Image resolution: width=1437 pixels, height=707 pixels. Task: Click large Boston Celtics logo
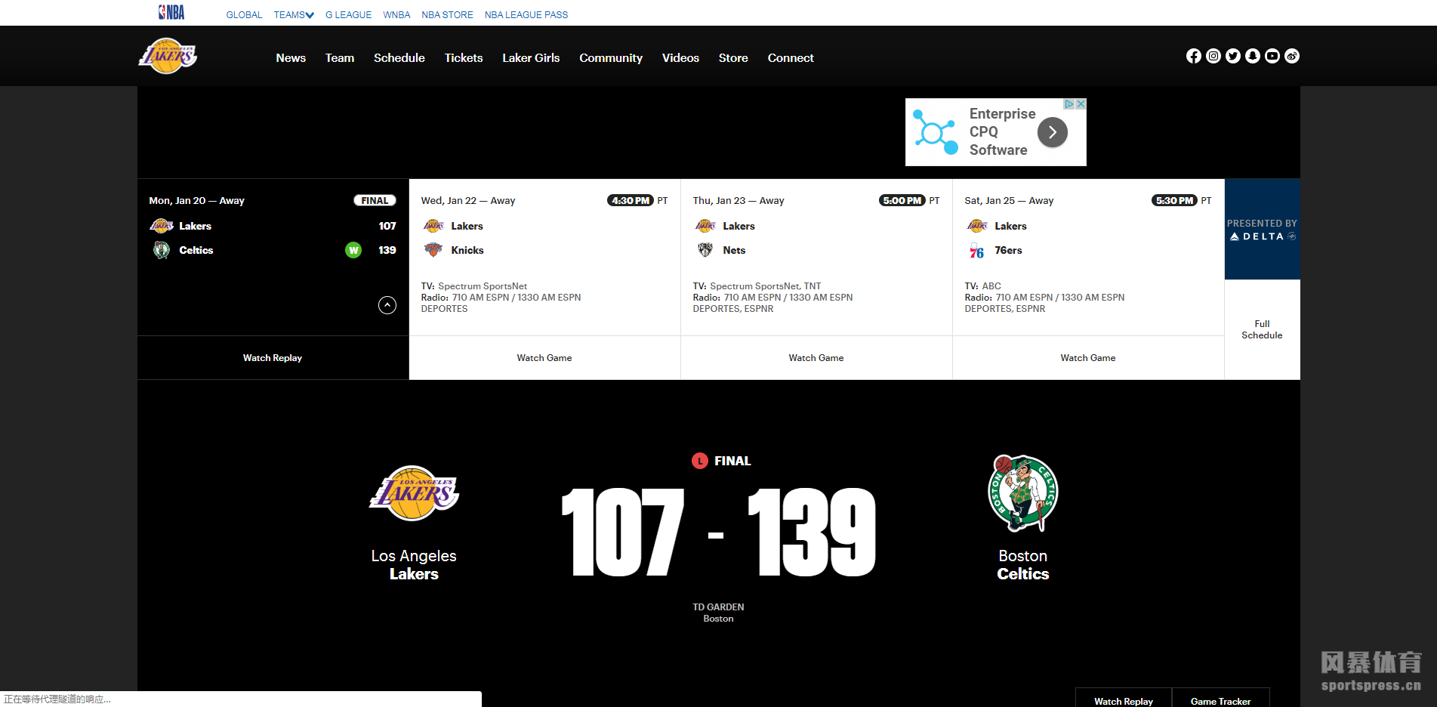point(1023,494)
